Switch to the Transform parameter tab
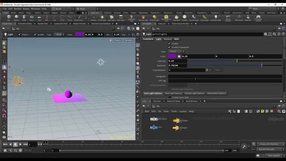 click(x=148, y=39)
